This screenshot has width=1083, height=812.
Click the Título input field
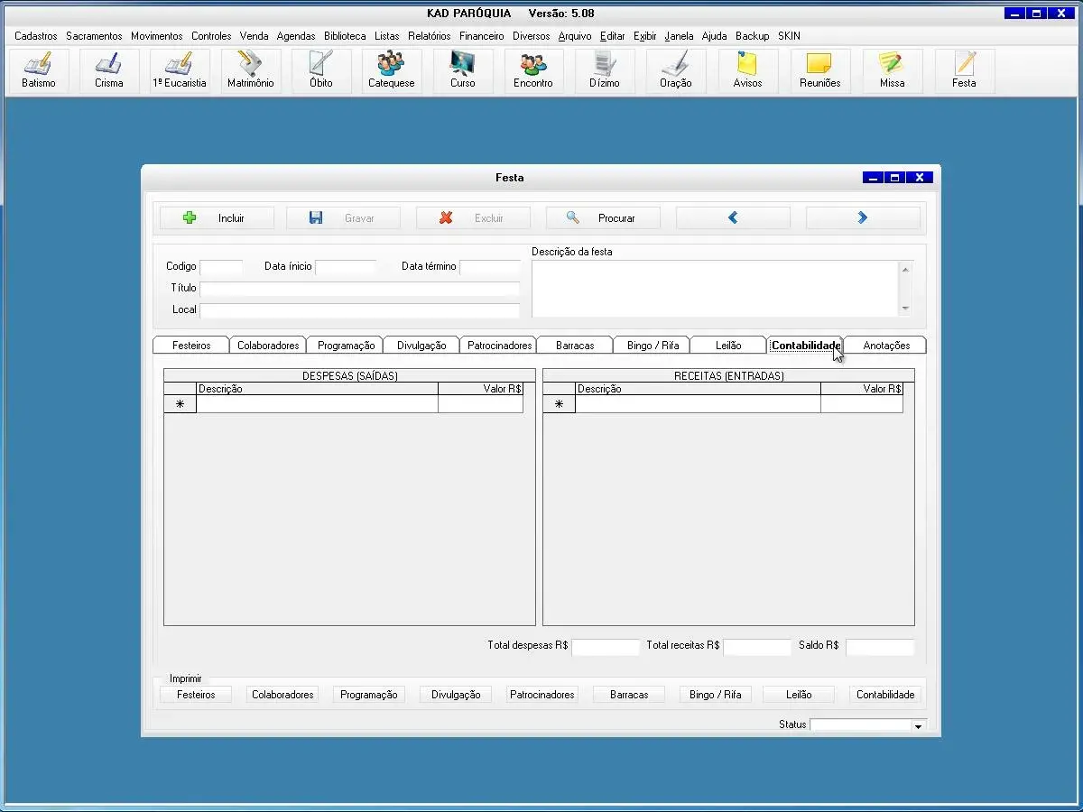360,289
